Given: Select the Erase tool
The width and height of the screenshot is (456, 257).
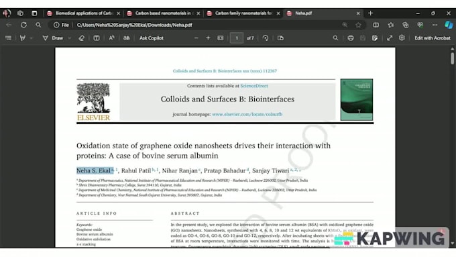Looking at the screenshot, I should pos(81,38).
